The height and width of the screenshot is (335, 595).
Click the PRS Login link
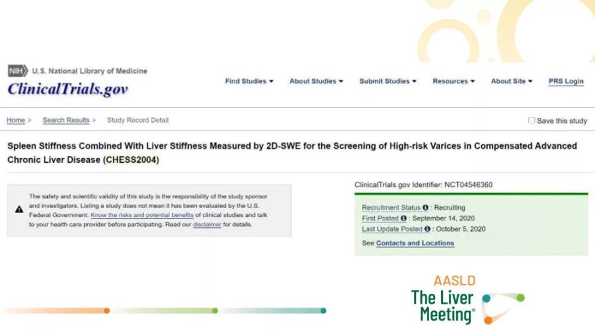pyautogui.click(x=566, y=81)
